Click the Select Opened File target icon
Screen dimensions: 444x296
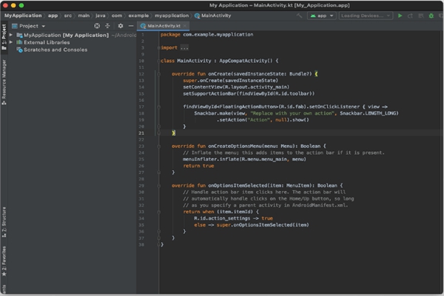[x=98, y=25]
